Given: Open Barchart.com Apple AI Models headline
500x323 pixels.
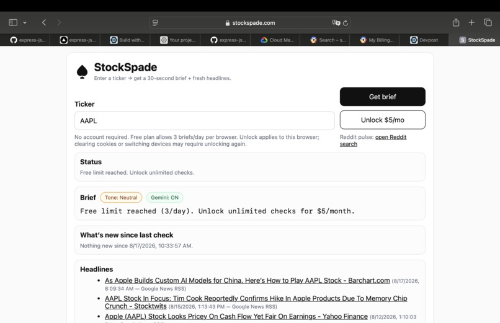Looking at the screenshot, I should pyautogui.click(x=247, y=281).
